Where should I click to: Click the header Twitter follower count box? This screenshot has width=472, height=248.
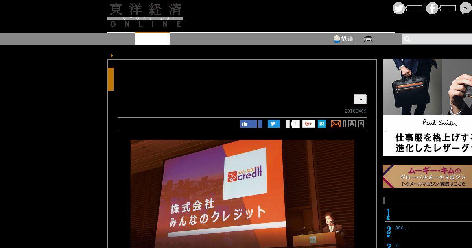pos(414,8)
